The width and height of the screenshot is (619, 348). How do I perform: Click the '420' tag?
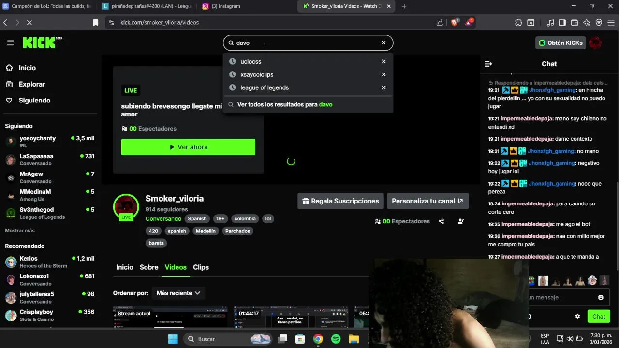(153, 231)
